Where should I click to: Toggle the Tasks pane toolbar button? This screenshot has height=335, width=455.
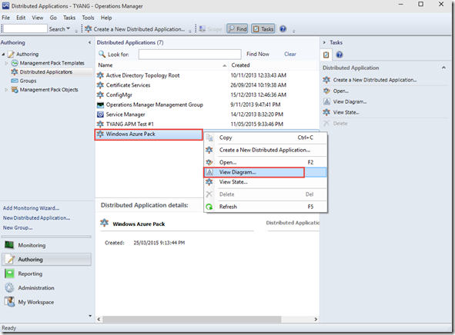coord(263,29)
